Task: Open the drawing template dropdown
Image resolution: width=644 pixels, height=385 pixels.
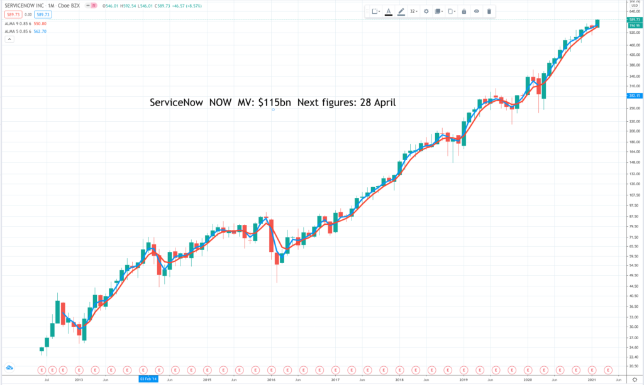Action: click(x=376, y=11)
